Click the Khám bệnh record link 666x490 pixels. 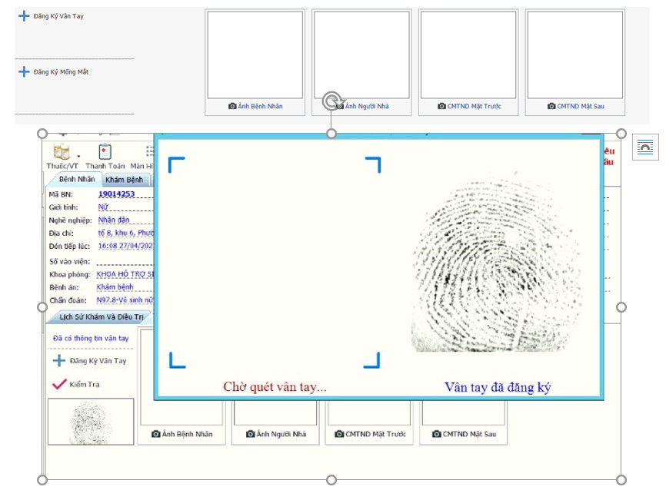115,287
